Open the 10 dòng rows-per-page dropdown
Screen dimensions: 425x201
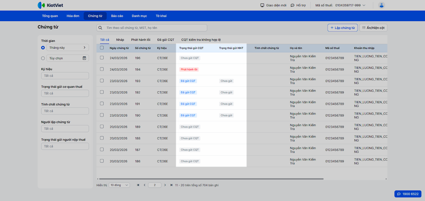pyautogui.click(x=119, y=185)
